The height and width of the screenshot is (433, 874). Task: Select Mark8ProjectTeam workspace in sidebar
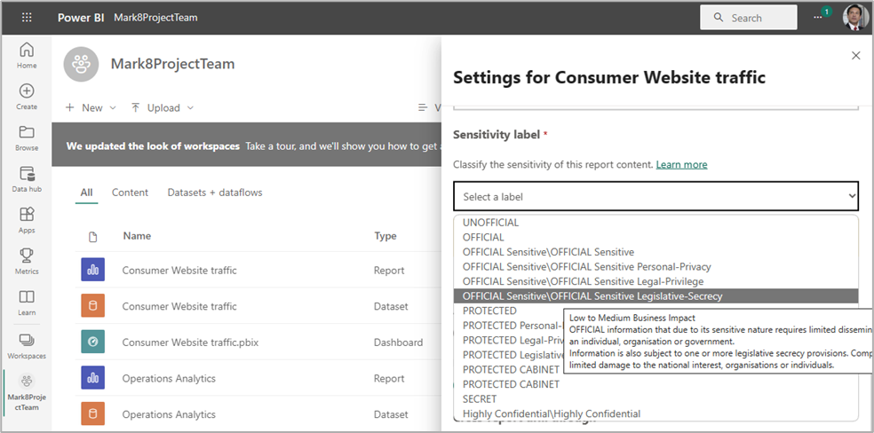pos(26,392)
